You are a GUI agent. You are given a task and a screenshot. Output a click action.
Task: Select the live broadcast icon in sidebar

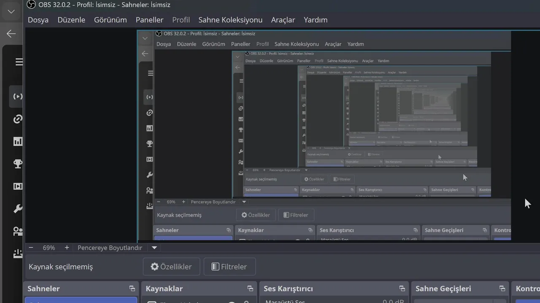[x=18, y=96]
